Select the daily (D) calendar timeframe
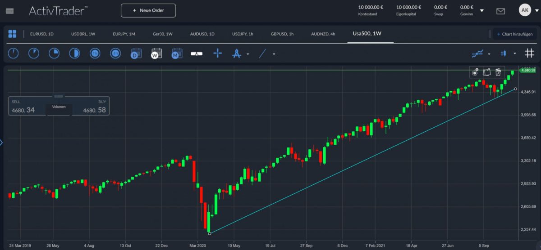 click(x=136, y=54)
